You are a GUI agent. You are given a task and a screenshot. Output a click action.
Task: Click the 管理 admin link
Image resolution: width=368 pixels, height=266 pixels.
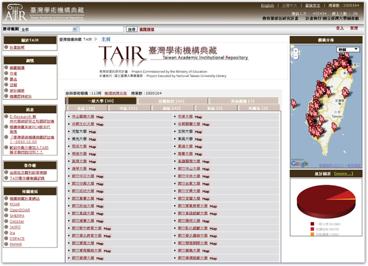[x=354, y=28]
